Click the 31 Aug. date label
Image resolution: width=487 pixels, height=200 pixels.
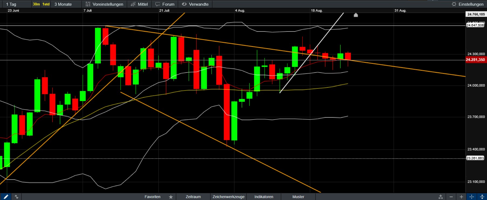coord(400,11)
